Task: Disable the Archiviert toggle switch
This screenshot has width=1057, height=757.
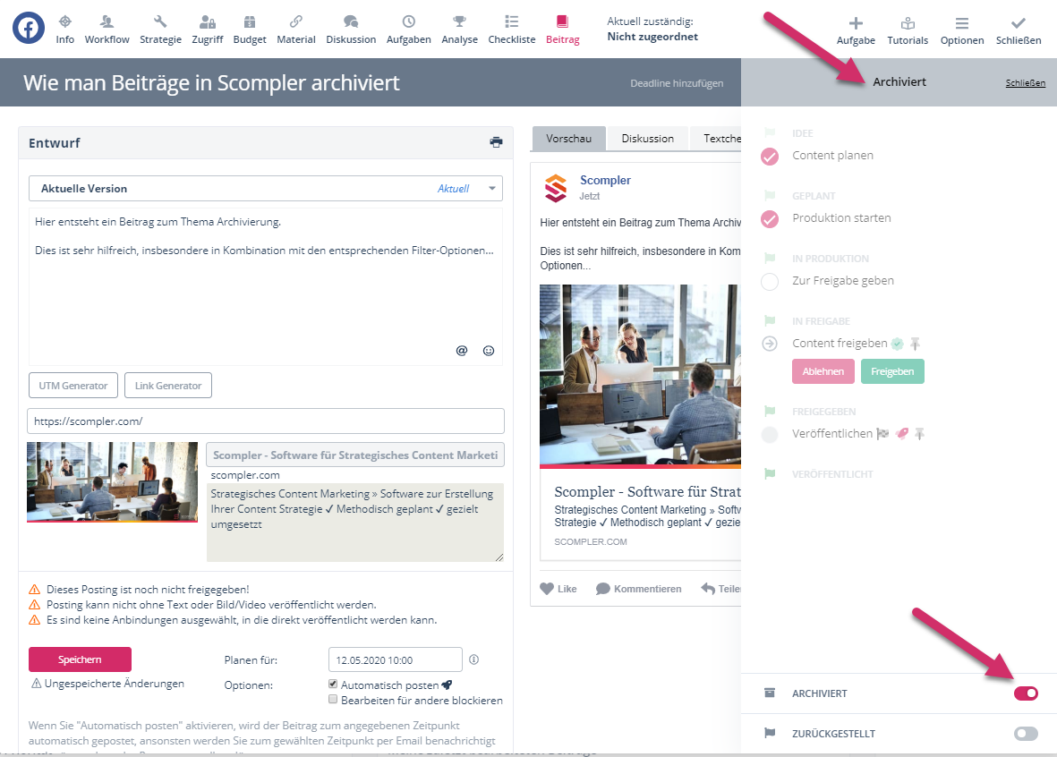Action: click(x=1026, y=693)
